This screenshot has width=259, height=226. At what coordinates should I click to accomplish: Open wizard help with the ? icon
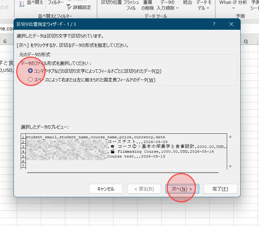click(x=214, y=24)
